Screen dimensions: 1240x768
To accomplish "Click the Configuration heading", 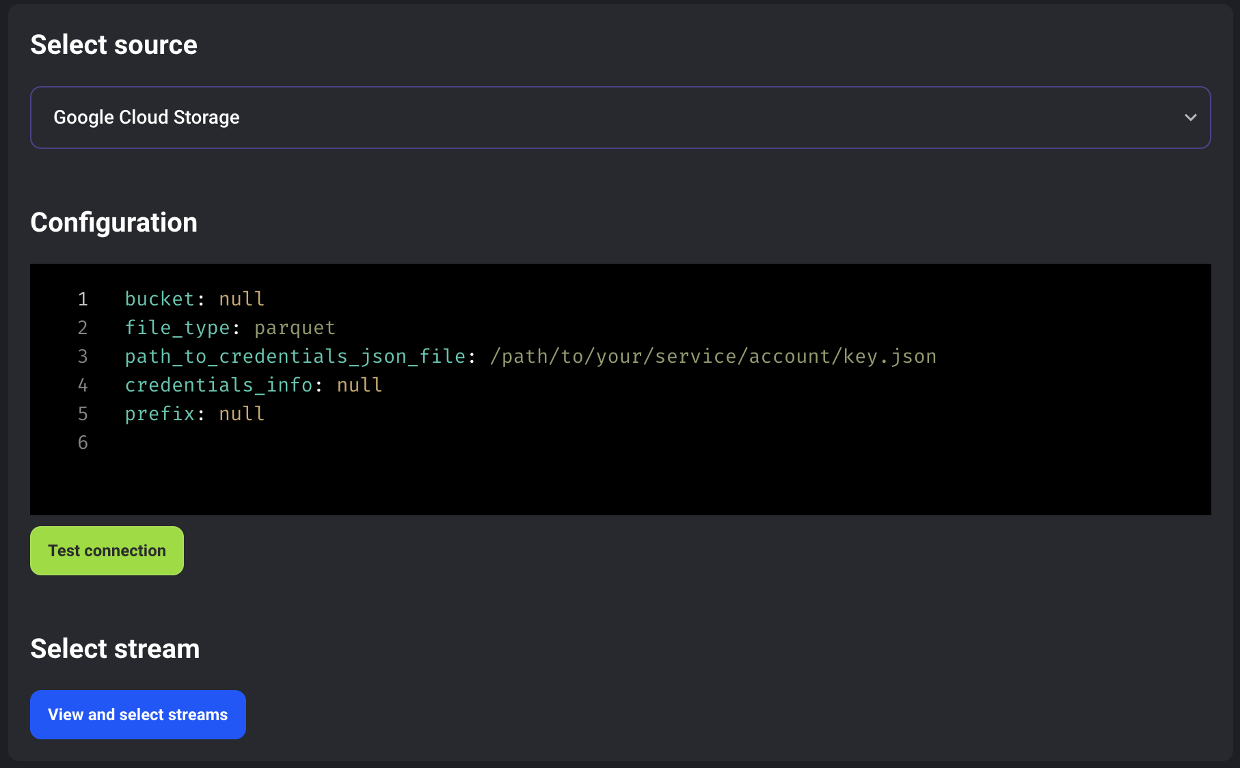I will (113, 223).
